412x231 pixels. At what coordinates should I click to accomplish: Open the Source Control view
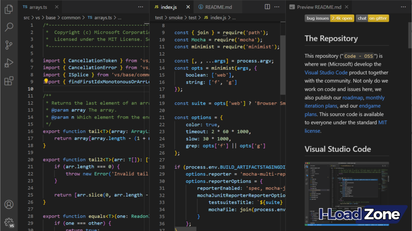click(x=9, y=45)
